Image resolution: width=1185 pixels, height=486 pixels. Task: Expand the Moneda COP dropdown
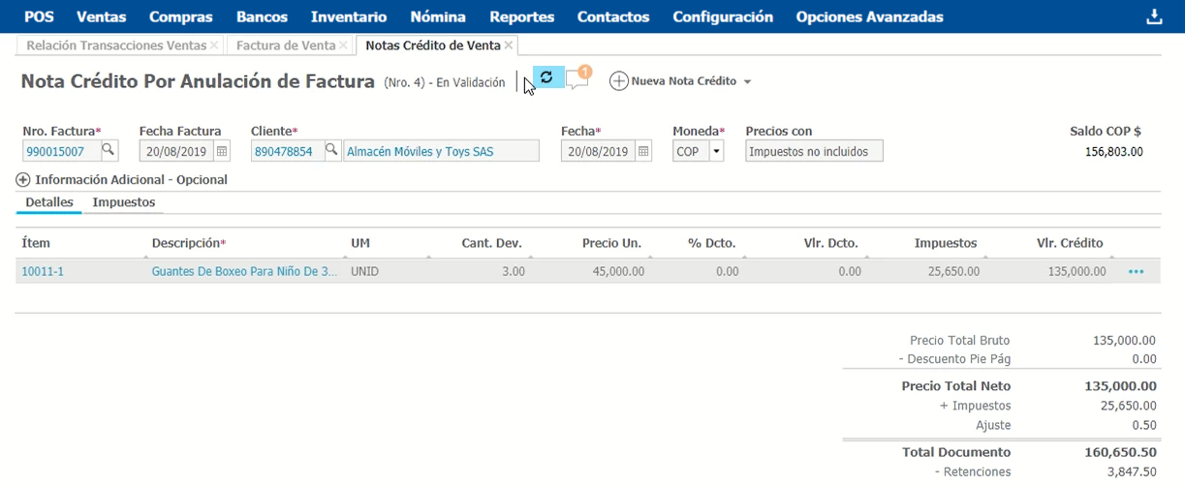(716, 152)
